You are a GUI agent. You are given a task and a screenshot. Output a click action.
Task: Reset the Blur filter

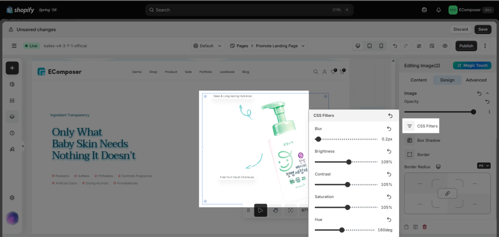click(x=389, y=128)
